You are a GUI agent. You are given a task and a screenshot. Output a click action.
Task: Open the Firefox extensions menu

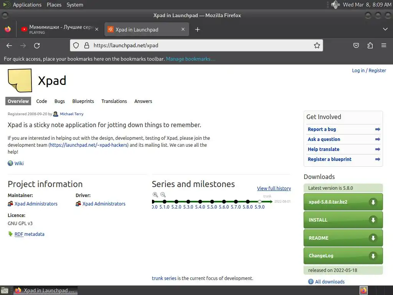[370, 45]
